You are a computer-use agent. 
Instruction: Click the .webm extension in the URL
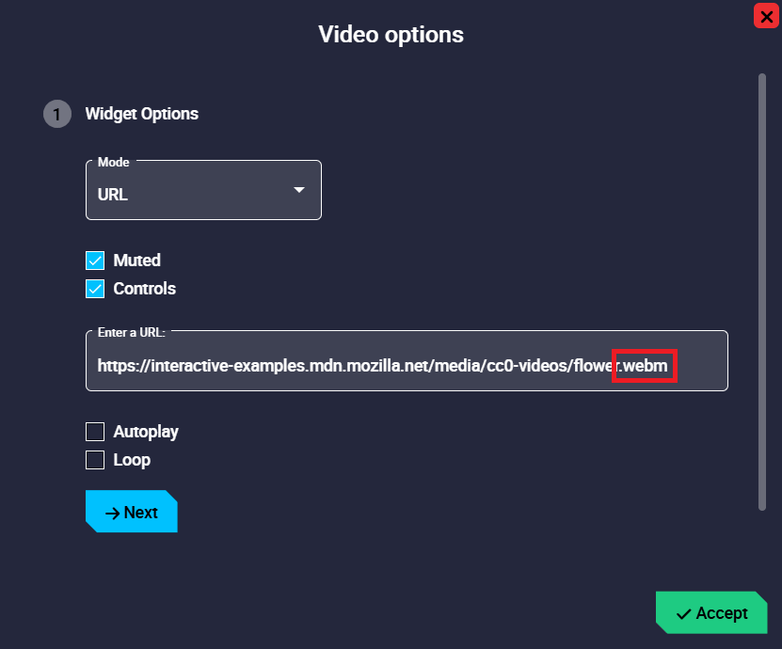coord(645,365)
